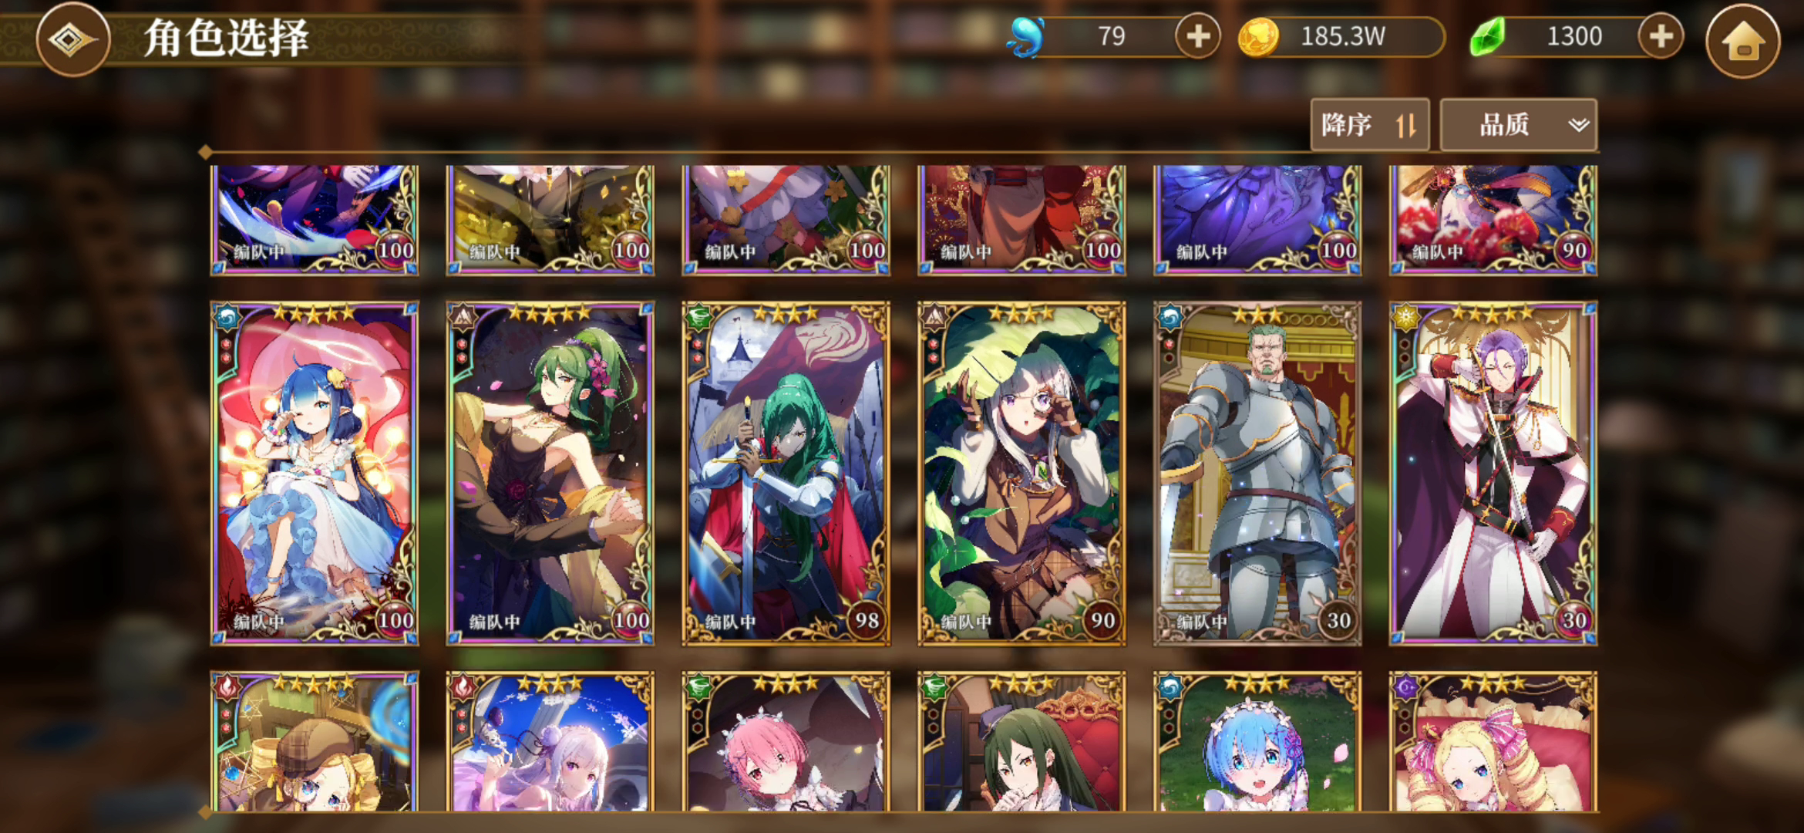Add more blue spirit currency with plus
Image resolution: width=1804 pixels, height=833 pixels.
1197,36
